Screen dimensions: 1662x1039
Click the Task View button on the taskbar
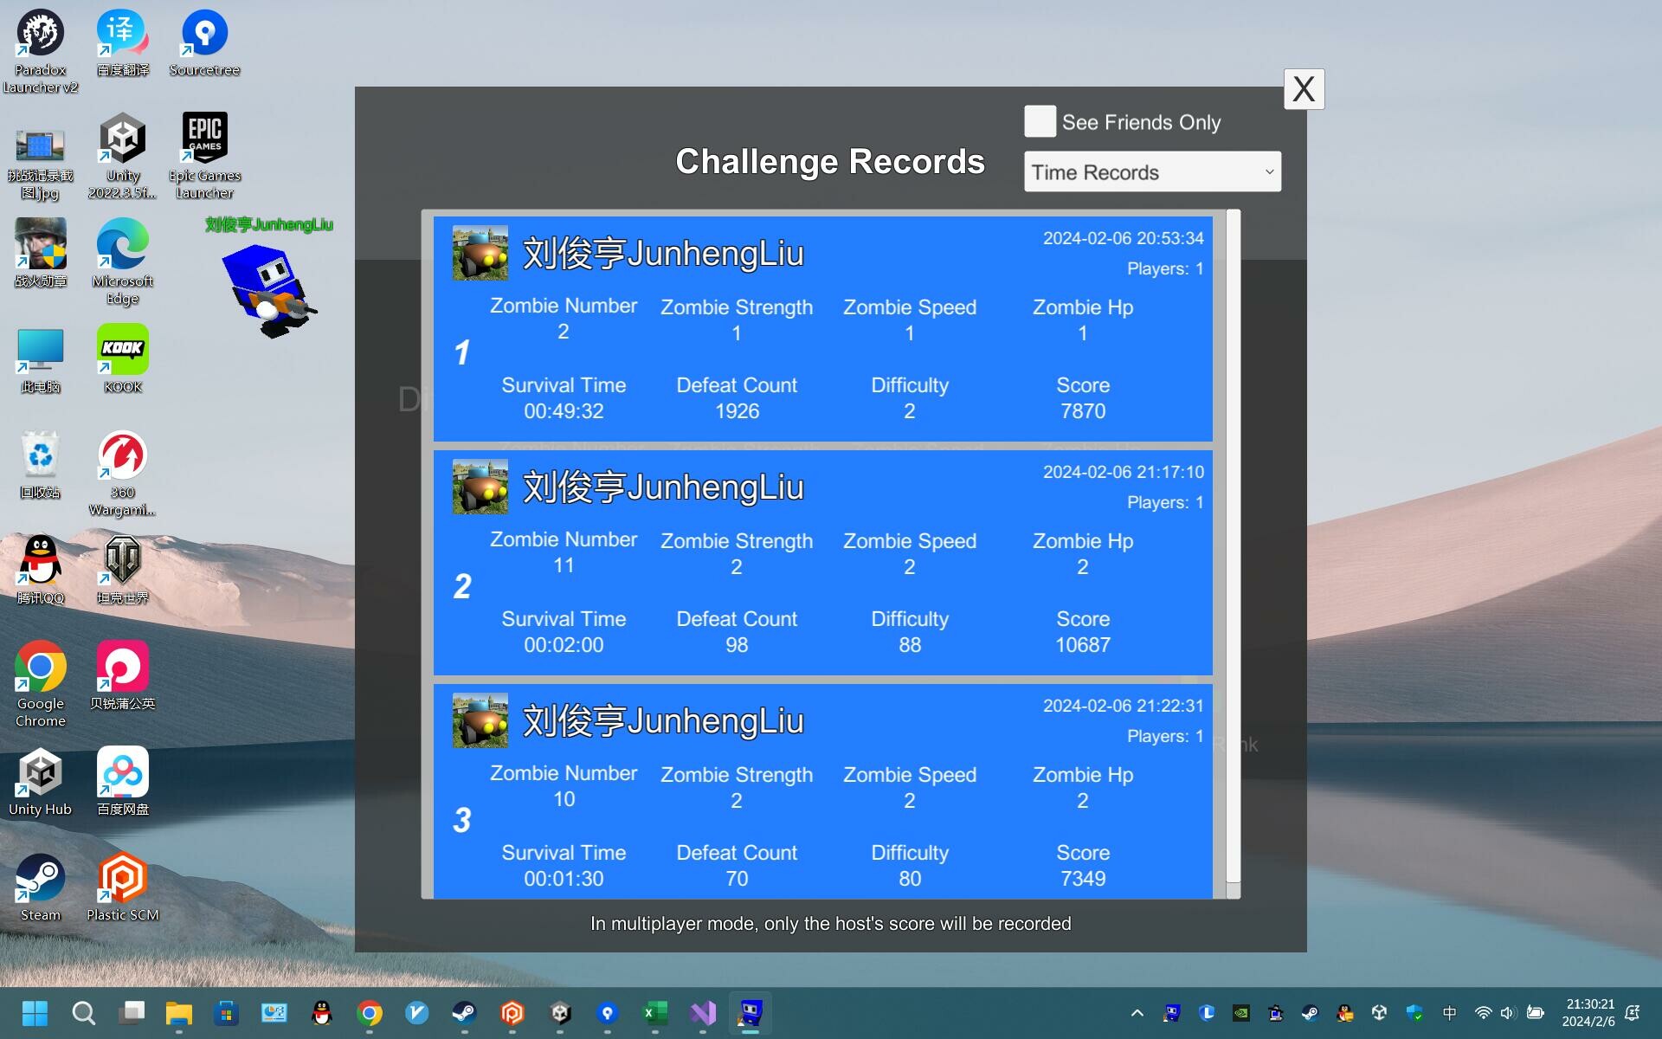[132, 1013]
